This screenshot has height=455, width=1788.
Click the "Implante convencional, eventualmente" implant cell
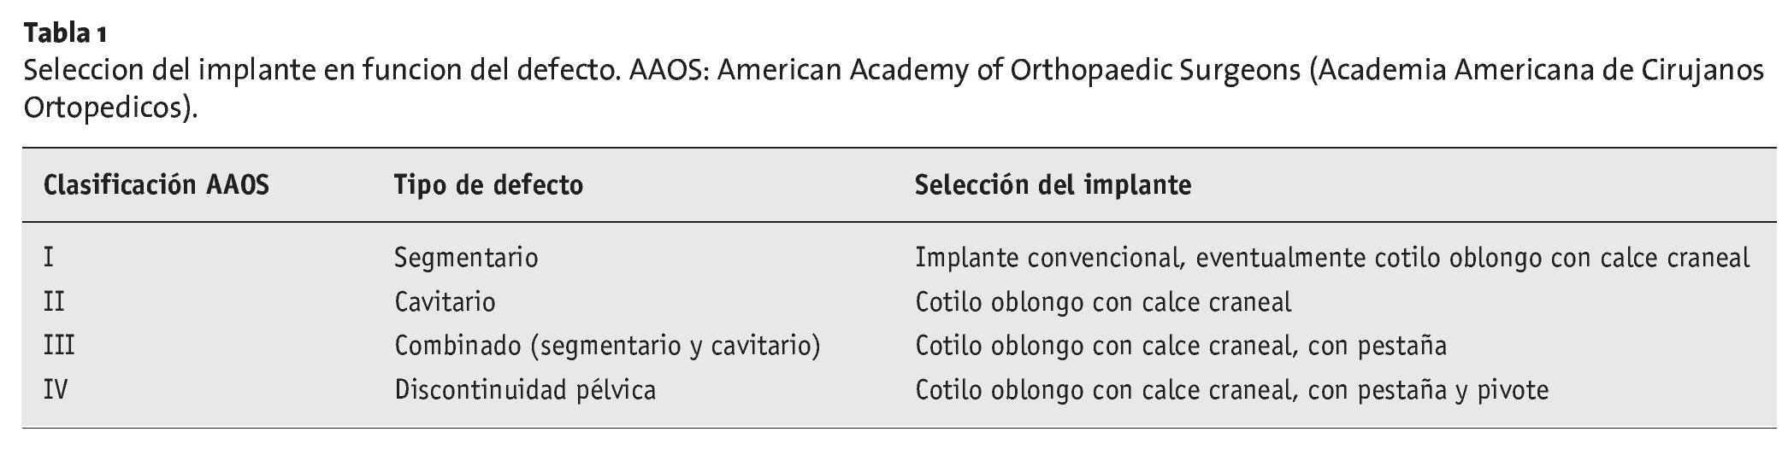pos(1331,257)
